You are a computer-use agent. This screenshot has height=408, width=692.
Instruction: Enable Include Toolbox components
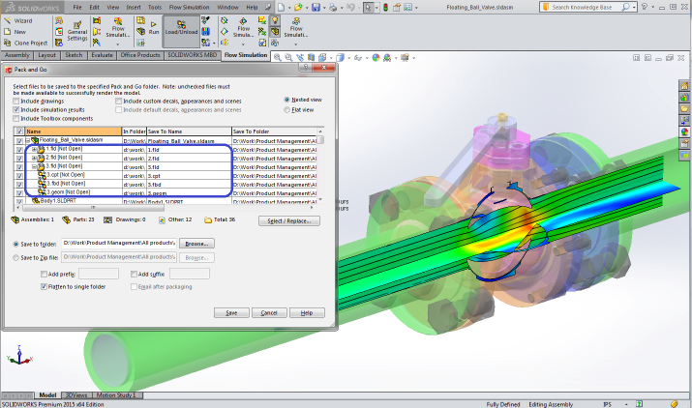(16, 119)
